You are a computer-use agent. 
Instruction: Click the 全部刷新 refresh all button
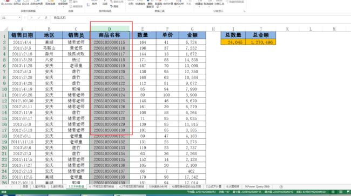pyautogui.click(x=63, y=3)
